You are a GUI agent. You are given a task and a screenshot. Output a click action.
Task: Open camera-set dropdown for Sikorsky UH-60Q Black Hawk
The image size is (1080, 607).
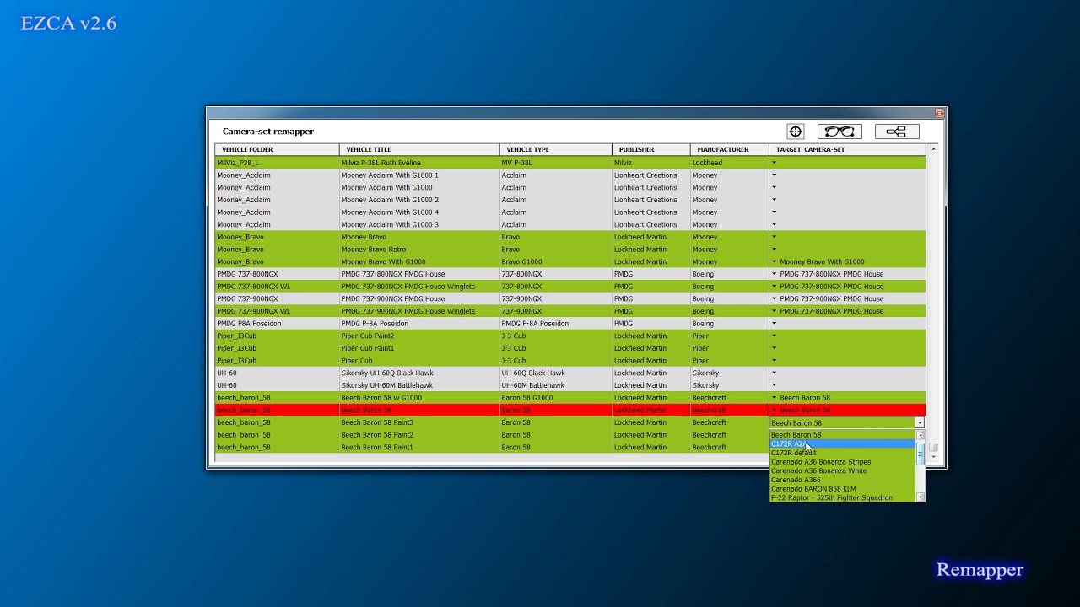[774, 373]
